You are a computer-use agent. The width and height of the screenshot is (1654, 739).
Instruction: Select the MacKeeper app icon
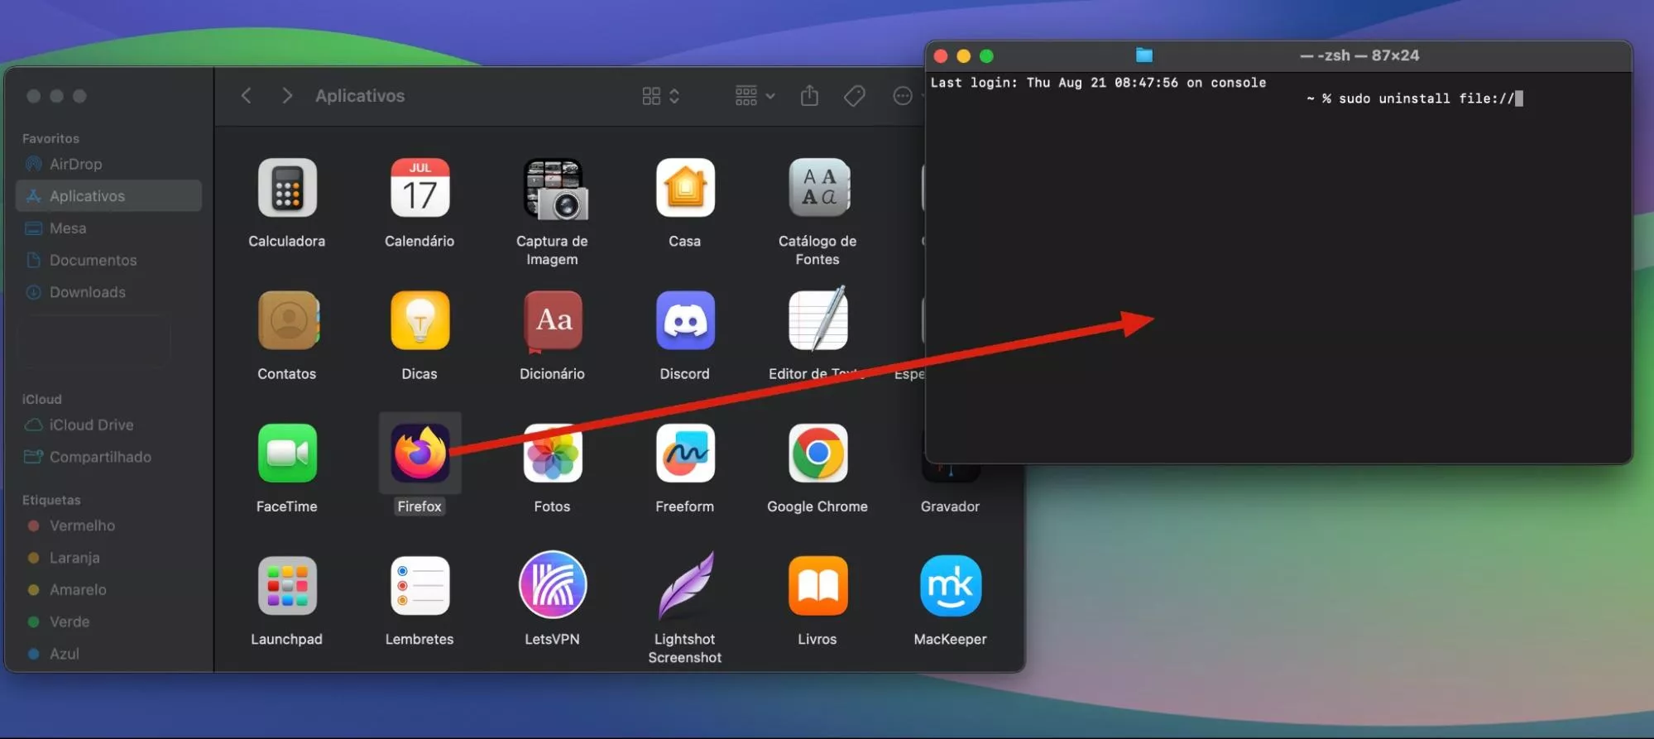[x=950, y=586]
